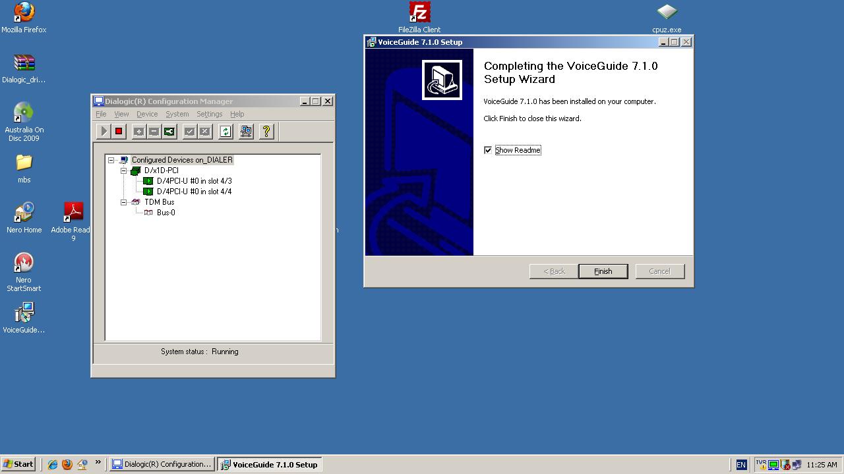Open Mozilla Firefox desktop shortcut
Viewport: 844px width, 474px height.
point(24,17)
